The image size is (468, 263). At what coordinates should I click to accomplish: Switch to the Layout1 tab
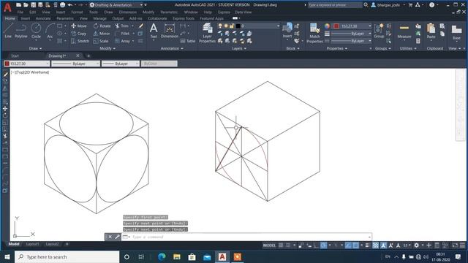click(32, 244)
